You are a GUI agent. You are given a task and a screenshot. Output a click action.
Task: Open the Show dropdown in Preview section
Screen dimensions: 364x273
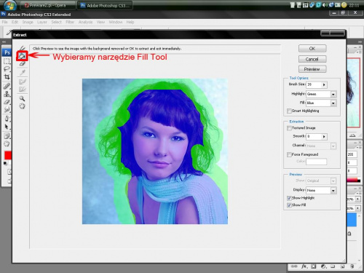tap(333, 181)
